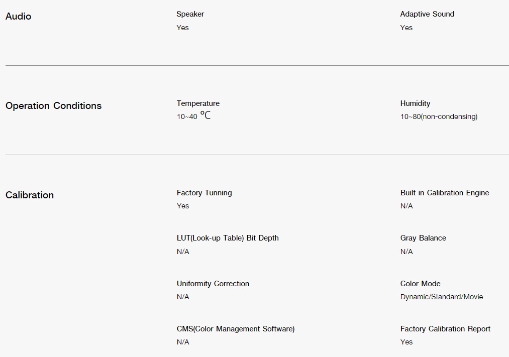Click the Gray Balance label
This screenshot has height=357, width=509.
point(423,238)
